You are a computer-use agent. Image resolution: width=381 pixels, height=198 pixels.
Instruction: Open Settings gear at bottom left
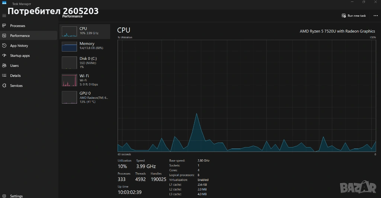point(4,196)
